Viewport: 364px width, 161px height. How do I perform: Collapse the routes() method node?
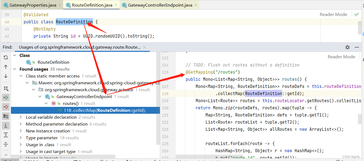(x=46, y=103)
